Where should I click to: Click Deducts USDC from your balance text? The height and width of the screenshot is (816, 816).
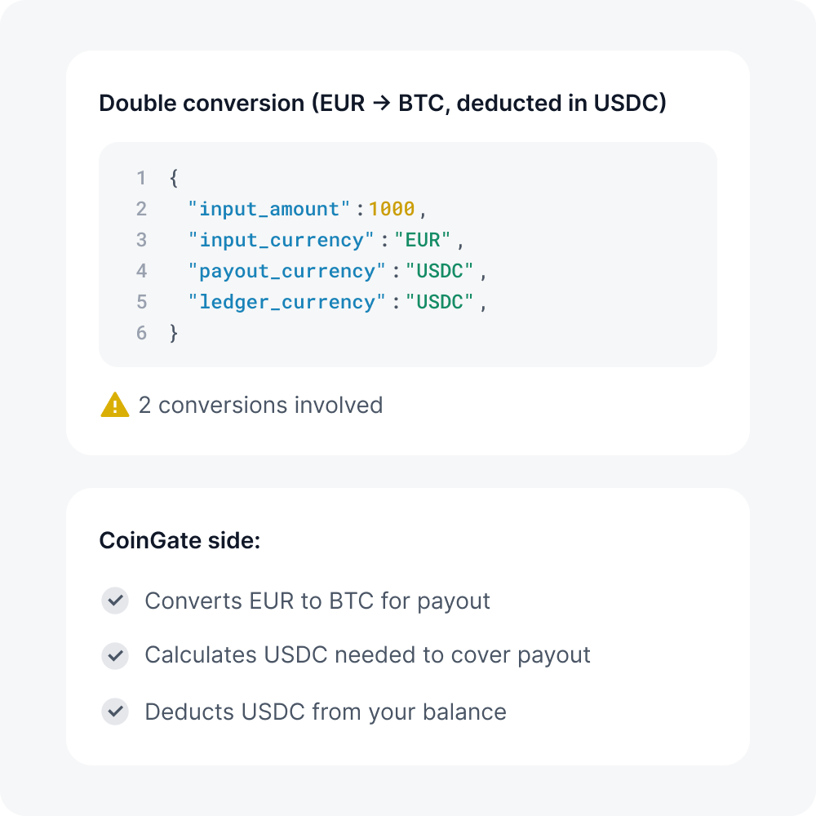[x=326, y=712]
